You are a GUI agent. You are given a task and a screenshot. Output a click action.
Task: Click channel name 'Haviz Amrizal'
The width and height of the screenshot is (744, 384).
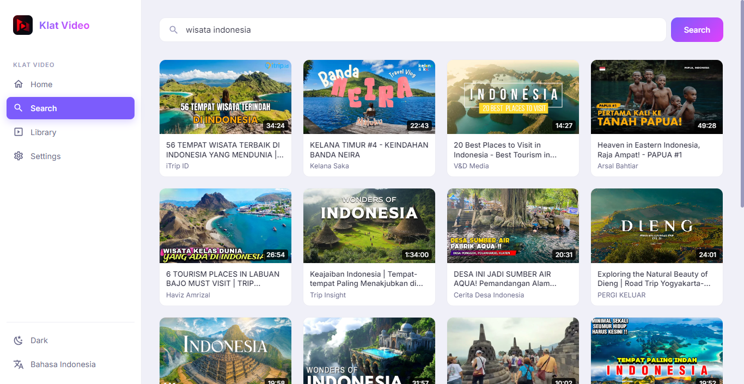[x=188, y=295]
